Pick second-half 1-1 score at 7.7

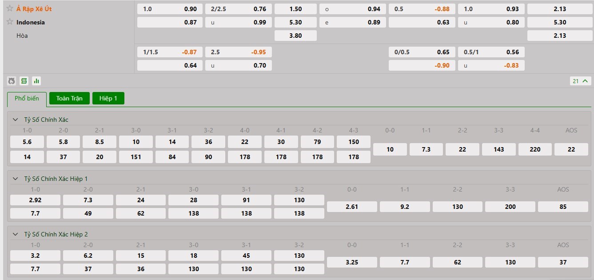[405, 262]
